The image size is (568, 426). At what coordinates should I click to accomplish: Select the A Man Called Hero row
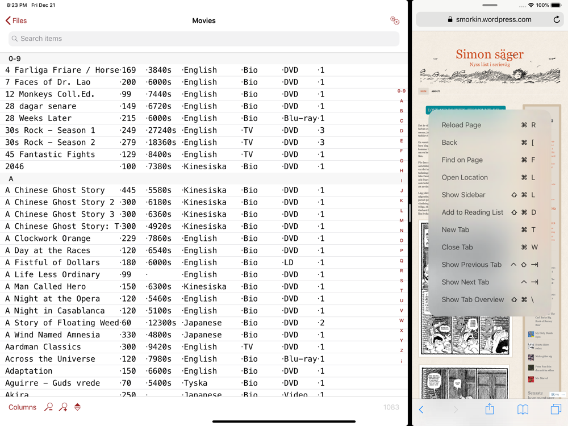204,286
